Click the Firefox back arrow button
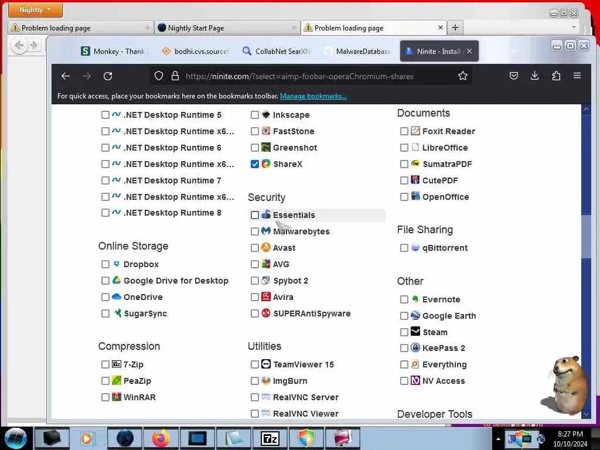This screenshot has width=600, height=450. (66, 76)
